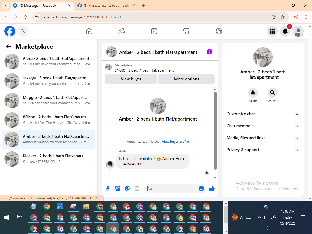
Task: Open the account profile avatar menu
Action: pyautogui.click(x=298, y=31)
